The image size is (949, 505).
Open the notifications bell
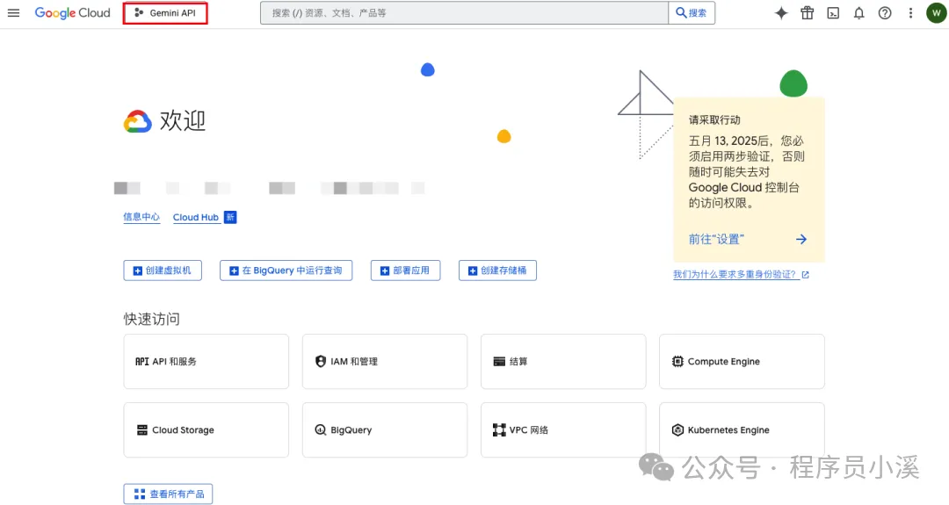[858, 12]
